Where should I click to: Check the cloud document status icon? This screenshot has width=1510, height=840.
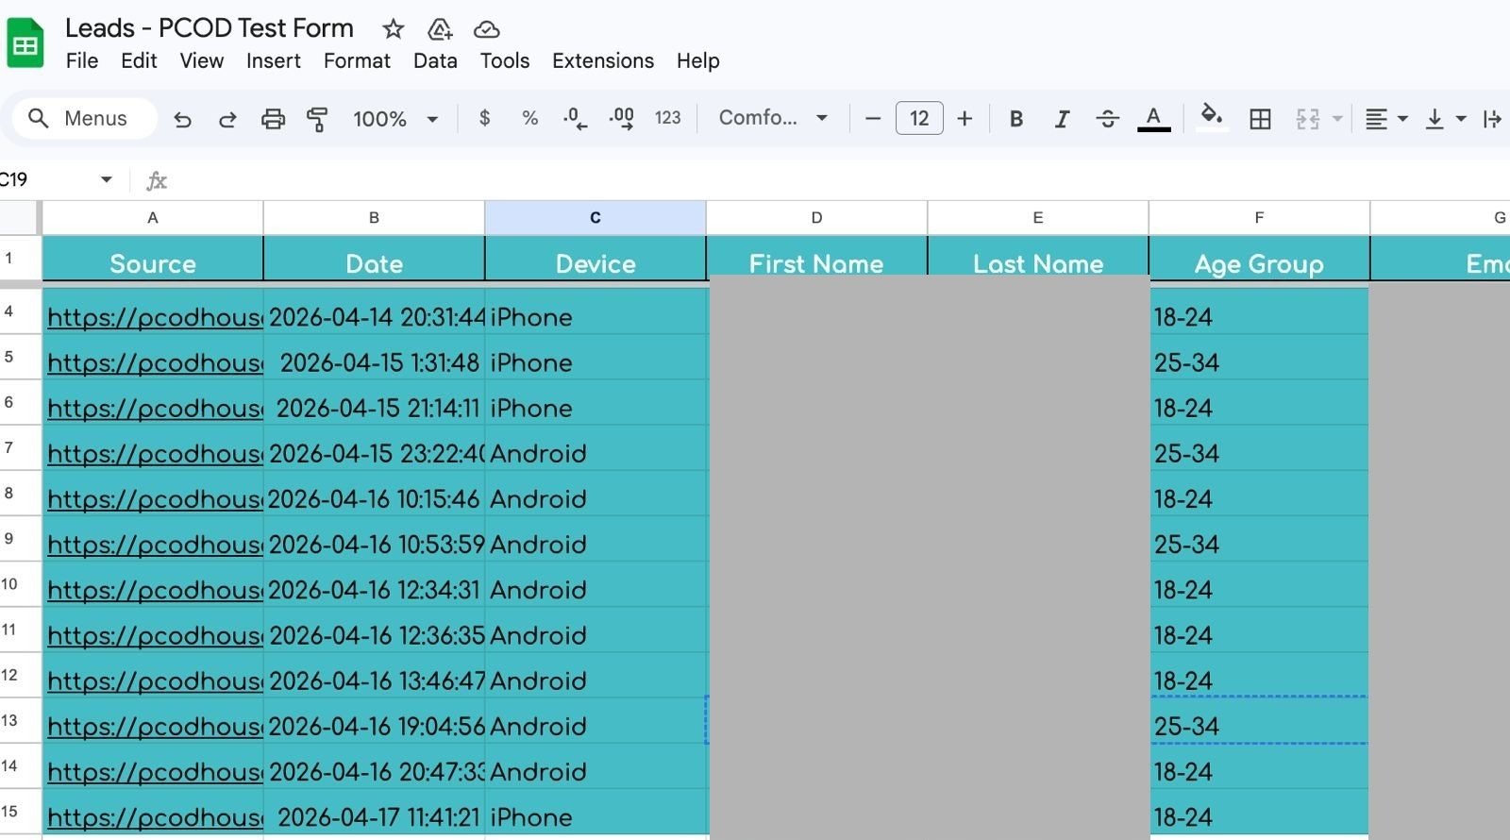486,29
